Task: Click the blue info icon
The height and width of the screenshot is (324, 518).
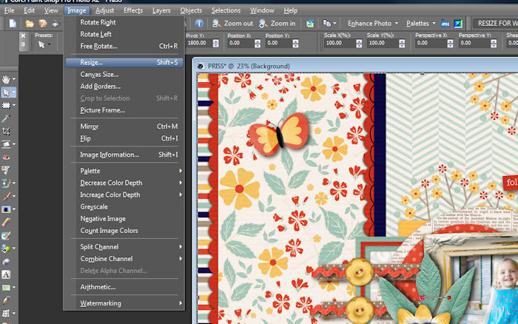Action: pos(199,23)
